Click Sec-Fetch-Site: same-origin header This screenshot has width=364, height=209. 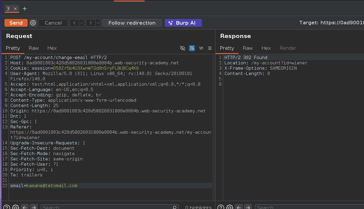click(46, 159)
